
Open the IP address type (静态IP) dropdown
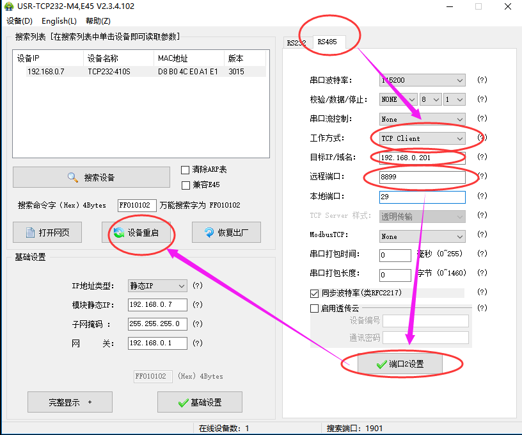(157, 286)
